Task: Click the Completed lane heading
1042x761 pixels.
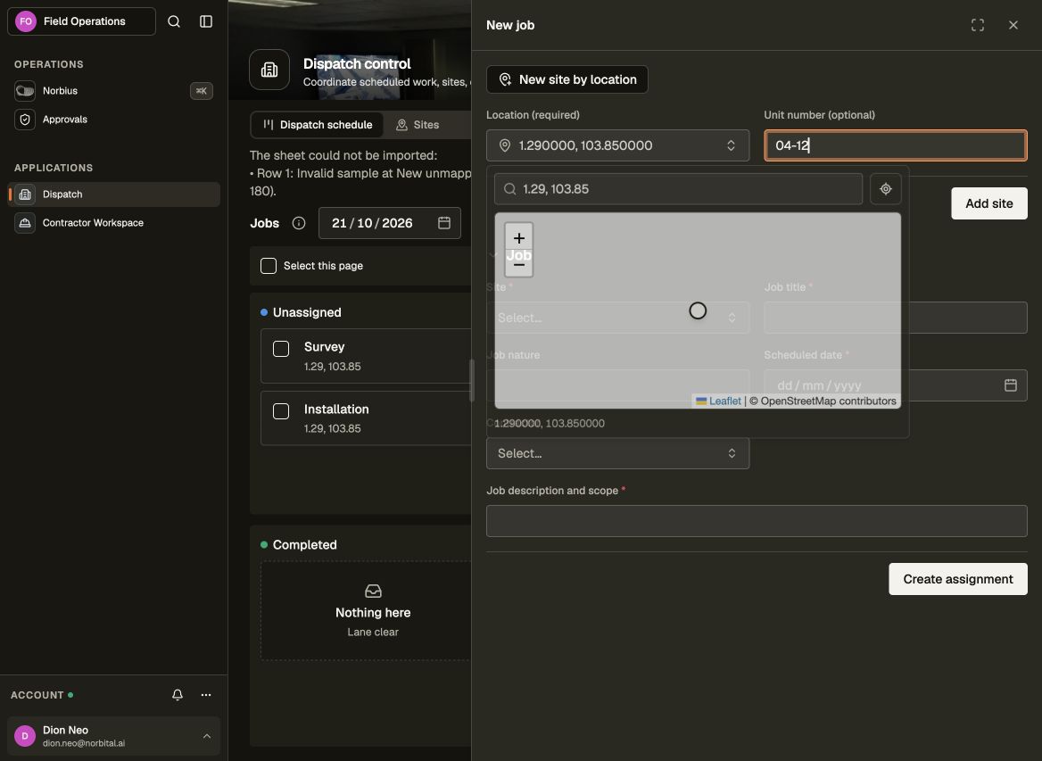Action: [304, 545]
